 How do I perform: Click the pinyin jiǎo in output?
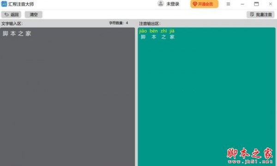pyautogui.click(x=143, y=31)
